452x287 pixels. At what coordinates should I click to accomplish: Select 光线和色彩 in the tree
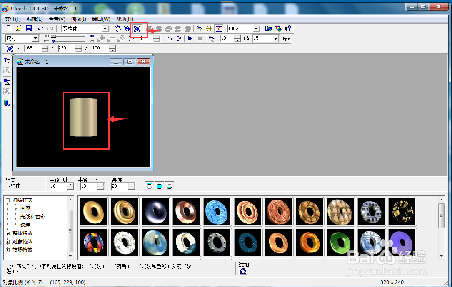click(33, 216)
